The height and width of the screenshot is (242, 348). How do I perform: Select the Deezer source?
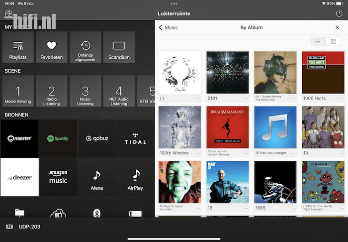(19, 177)
